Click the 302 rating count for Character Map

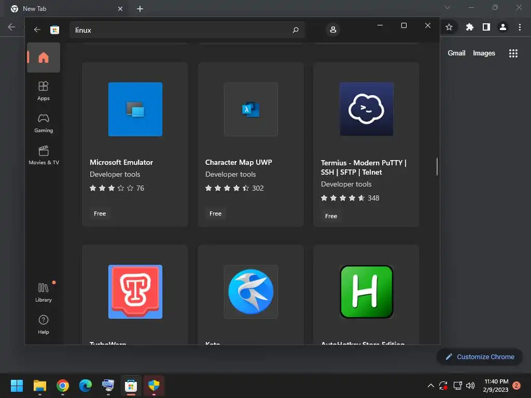click(x=258, y=188)
